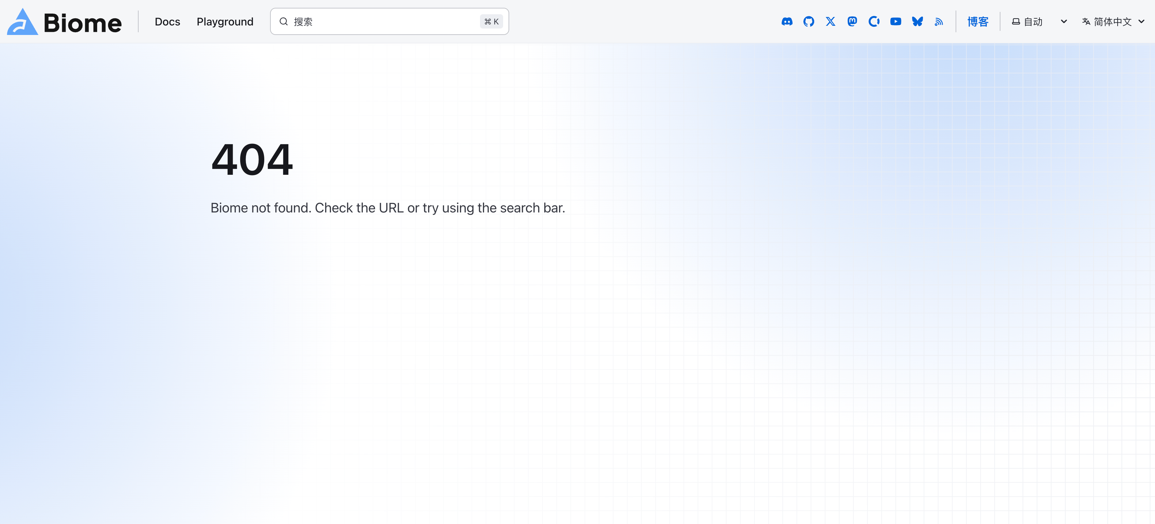
Task: Click the magnifier icon in search bar
Action: (283, 21)
